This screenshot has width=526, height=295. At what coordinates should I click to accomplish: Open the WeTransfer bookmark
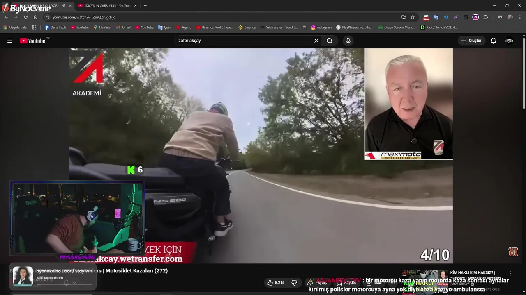click(279, 27)
